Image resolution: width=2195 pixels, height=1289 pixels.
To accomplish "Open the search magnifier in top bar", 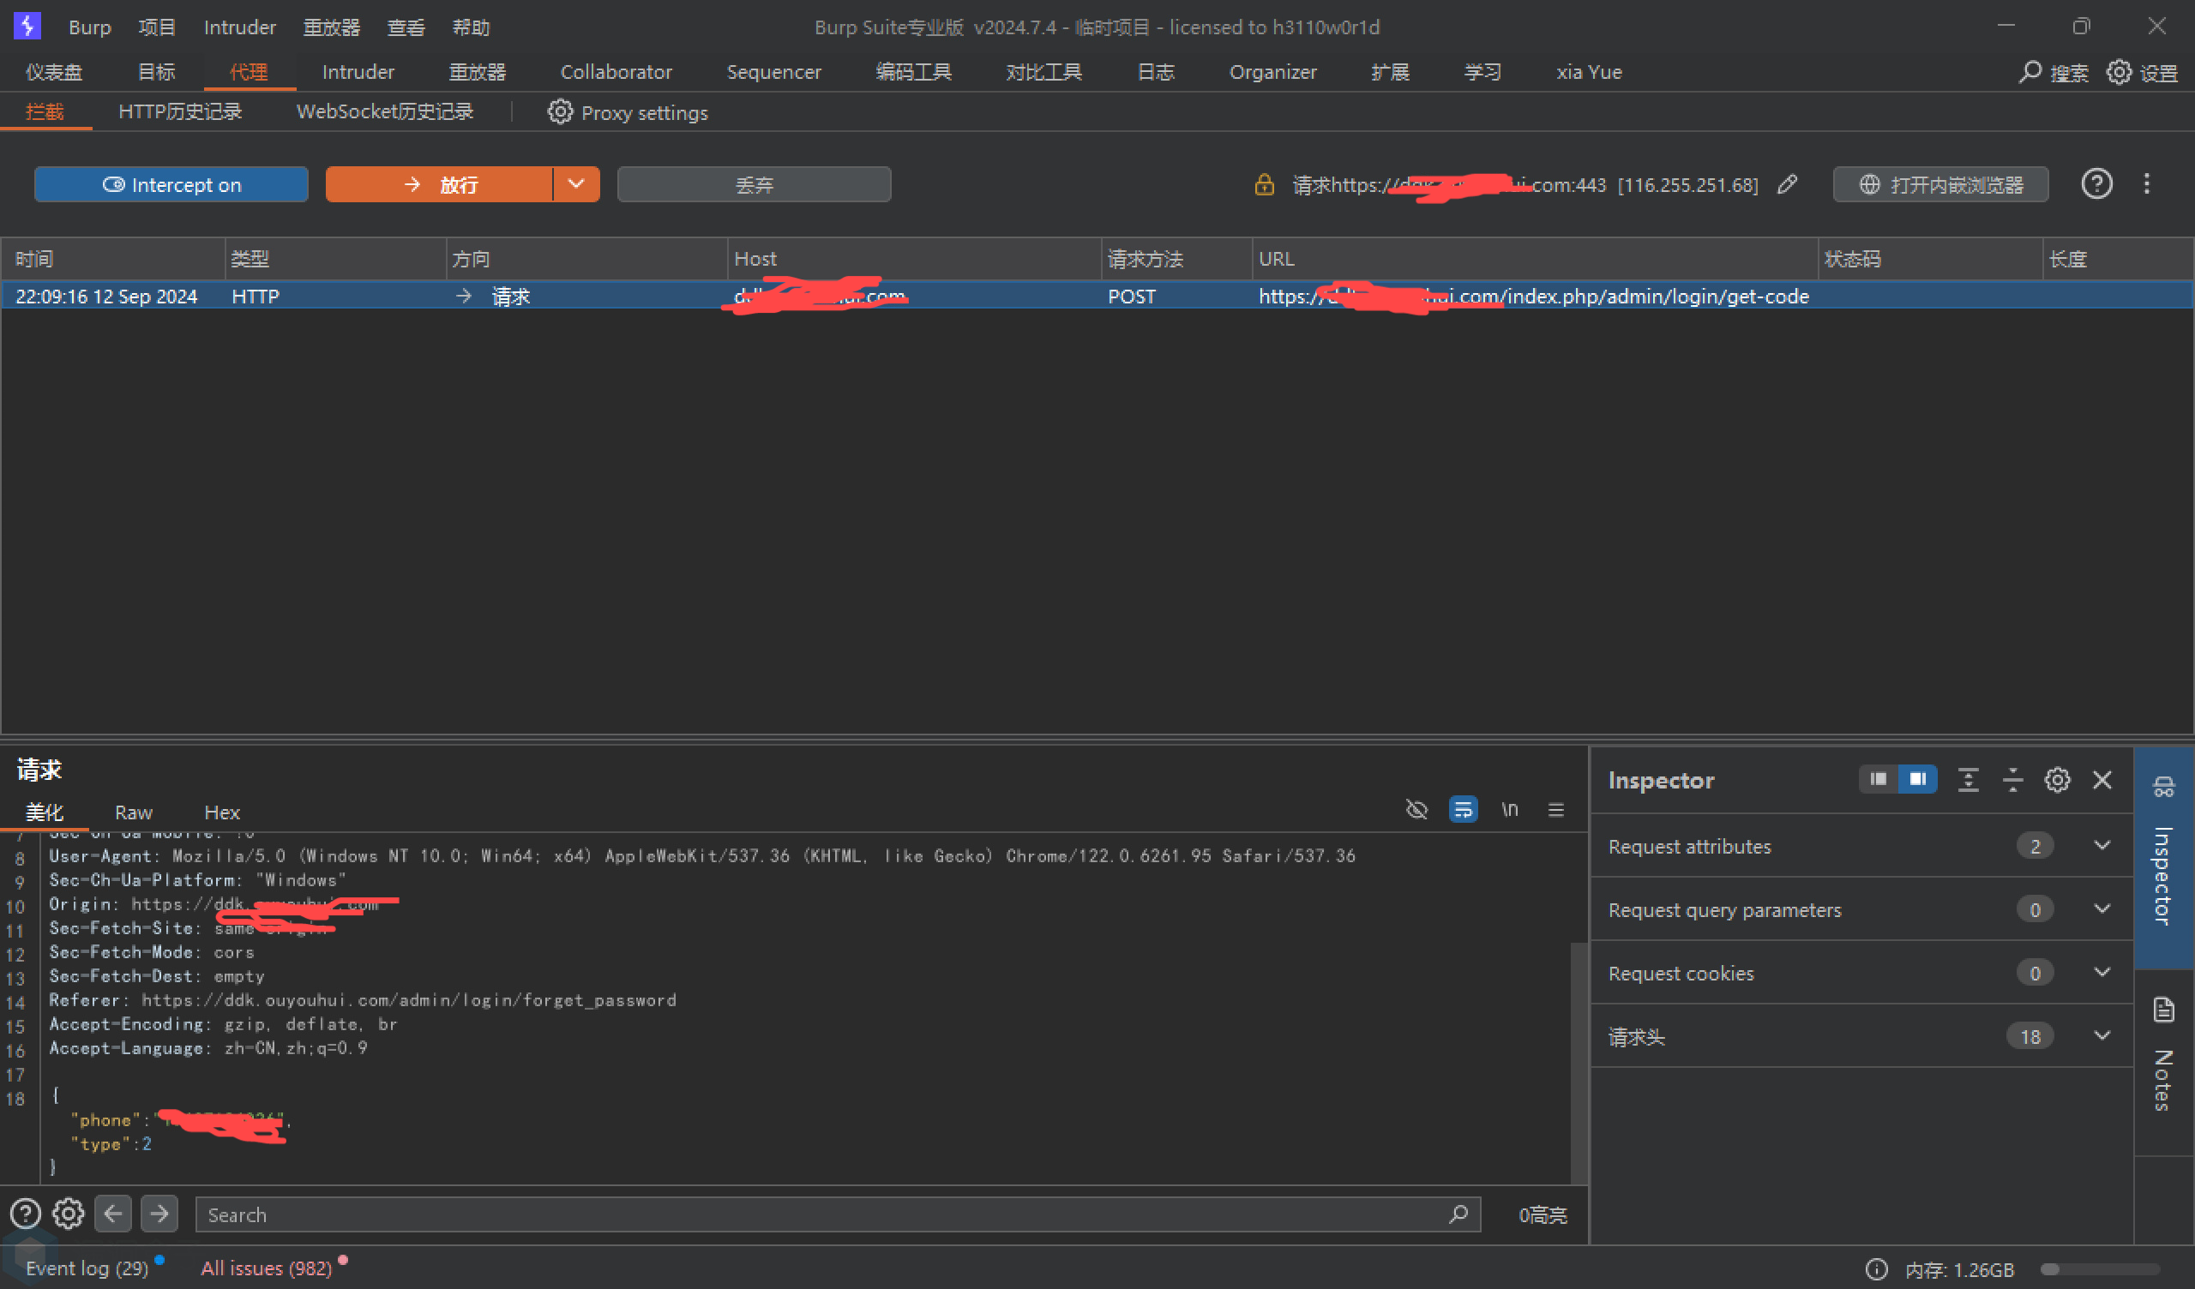I will [x=2030, y=72].
